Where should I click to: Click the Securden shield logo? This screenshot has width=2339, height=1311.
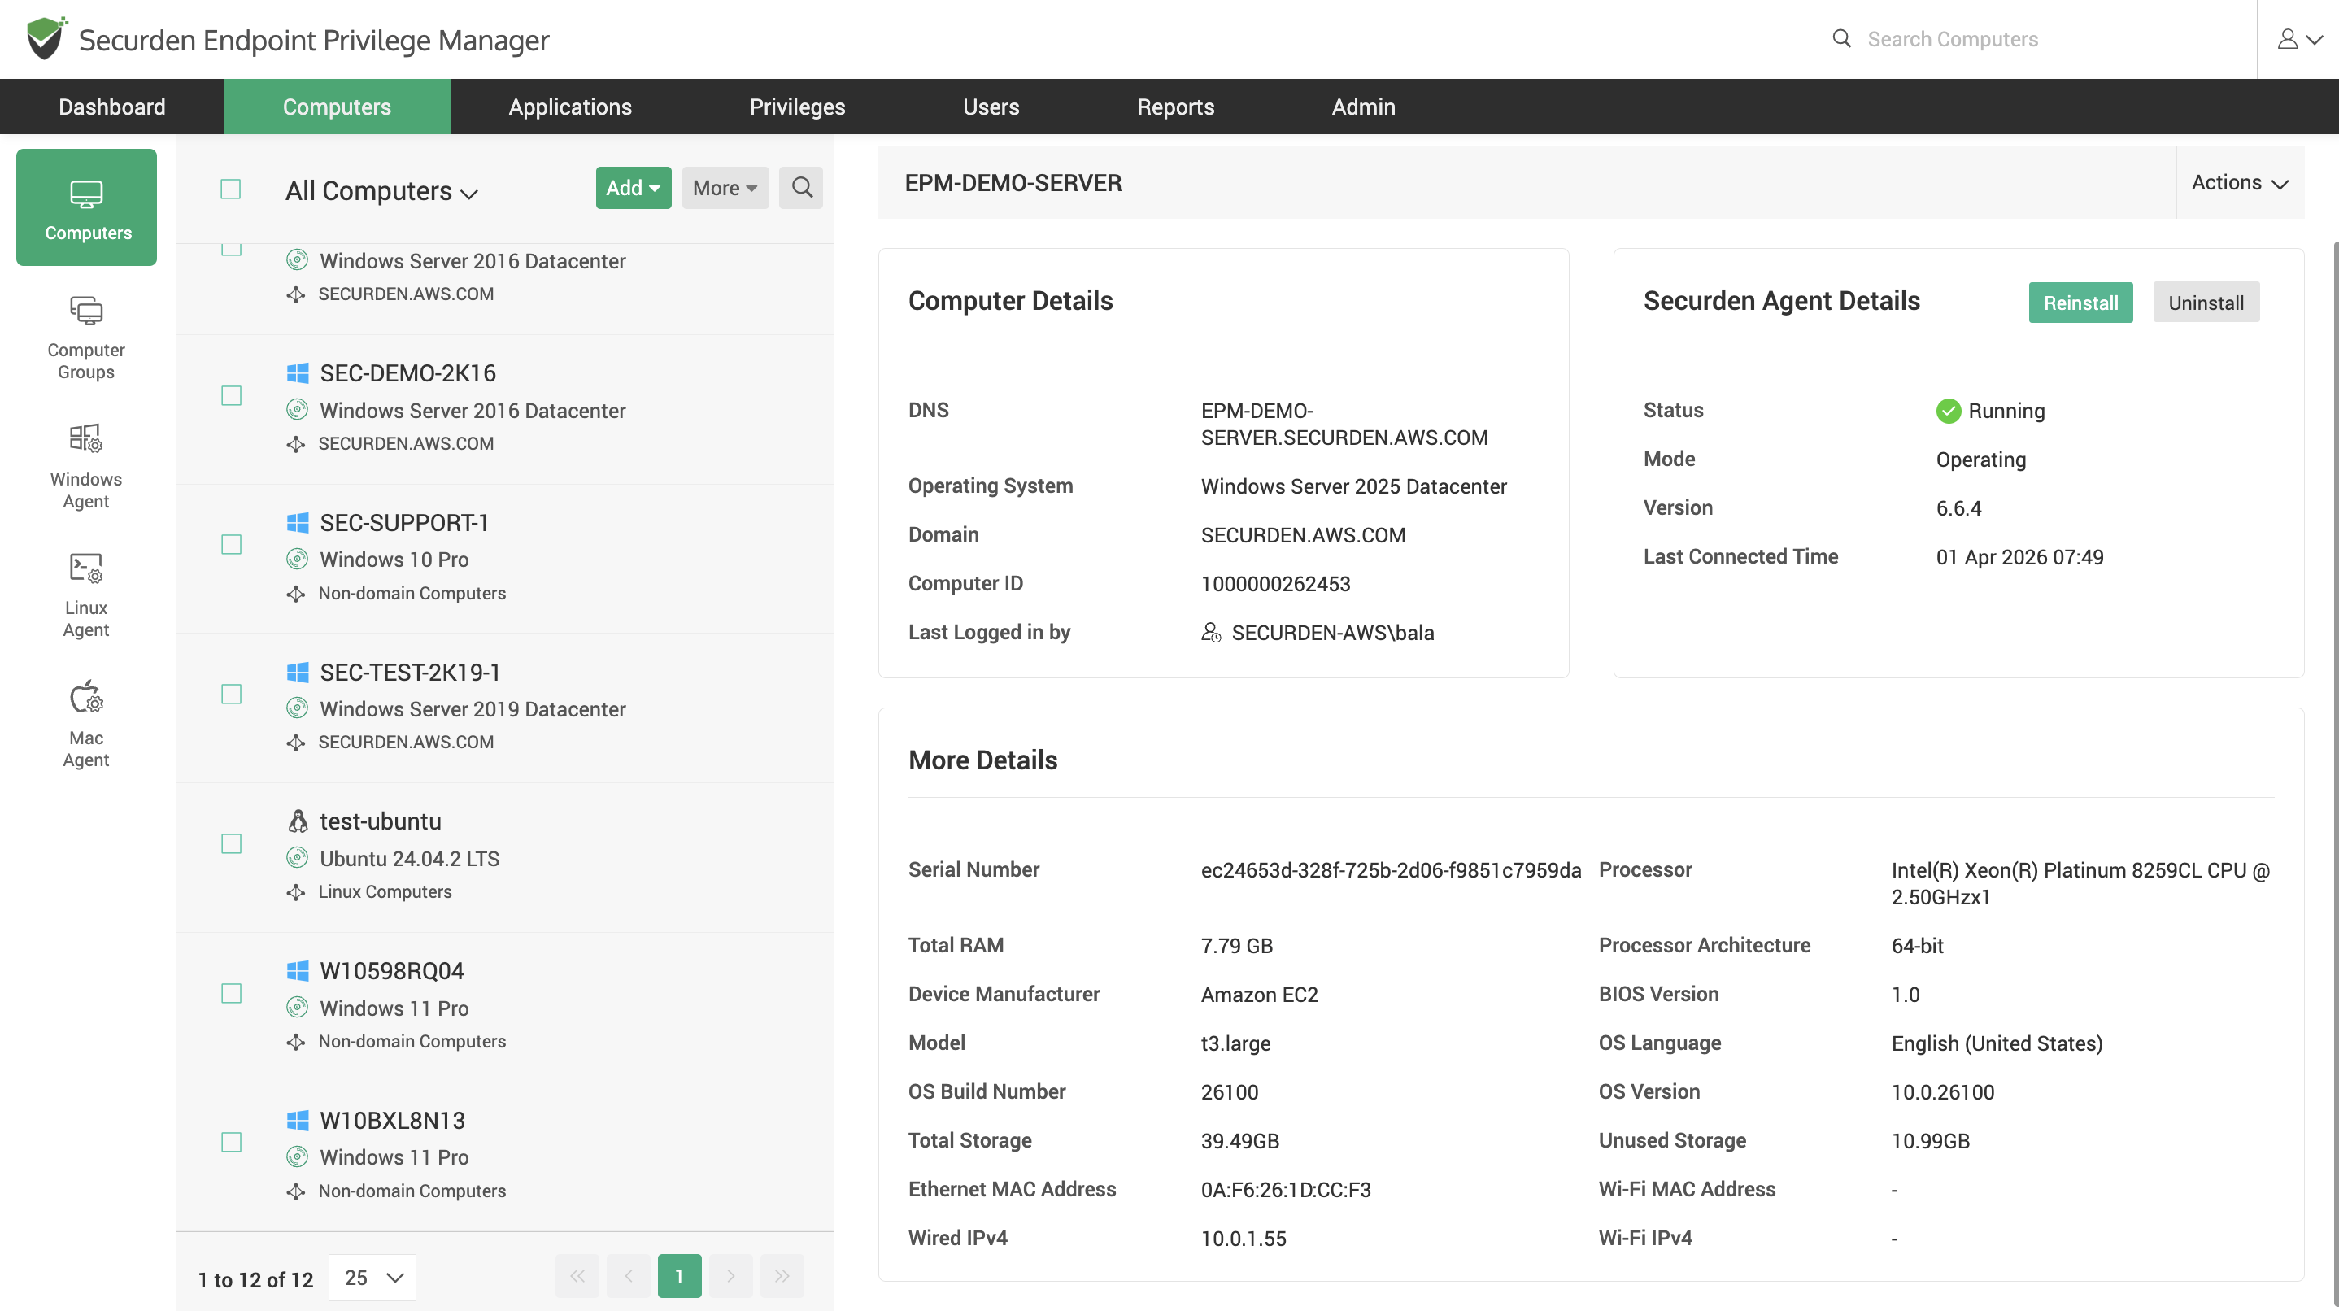(x=46, y=38)
